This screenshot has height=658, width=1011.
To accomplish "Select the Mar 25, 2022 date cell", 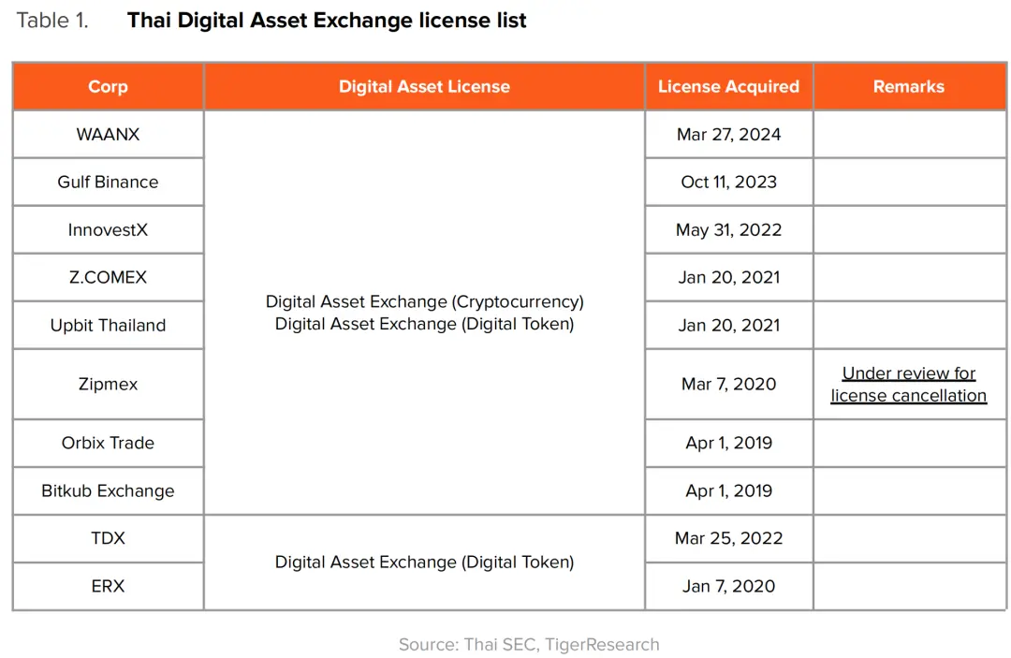I will (x=728, y=538).
